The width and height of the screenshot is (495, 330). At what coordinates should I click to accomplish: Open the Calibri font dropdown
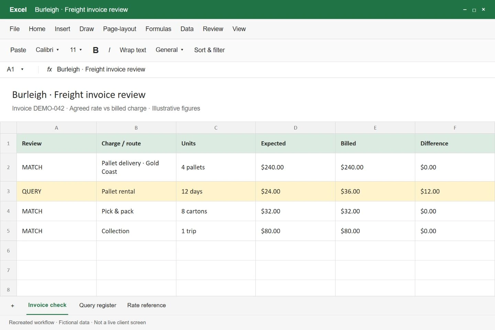click(47, 50)
